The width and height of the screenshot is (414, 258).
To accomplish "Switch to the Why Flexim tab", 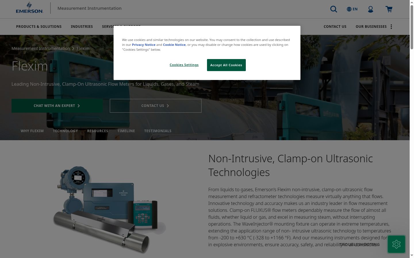I will click(x=32, y=131).
